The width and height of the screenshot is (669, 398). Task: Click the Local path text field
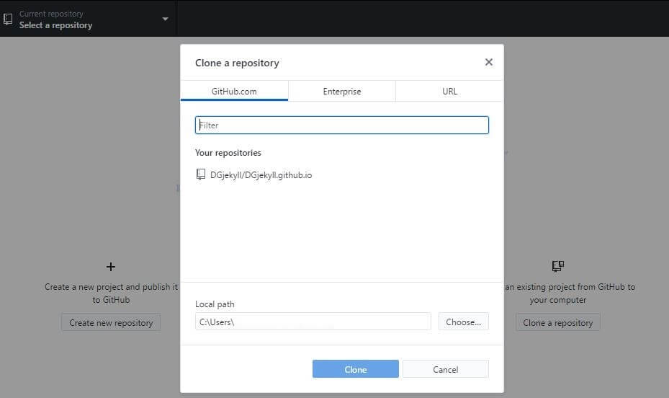(313, 322)
